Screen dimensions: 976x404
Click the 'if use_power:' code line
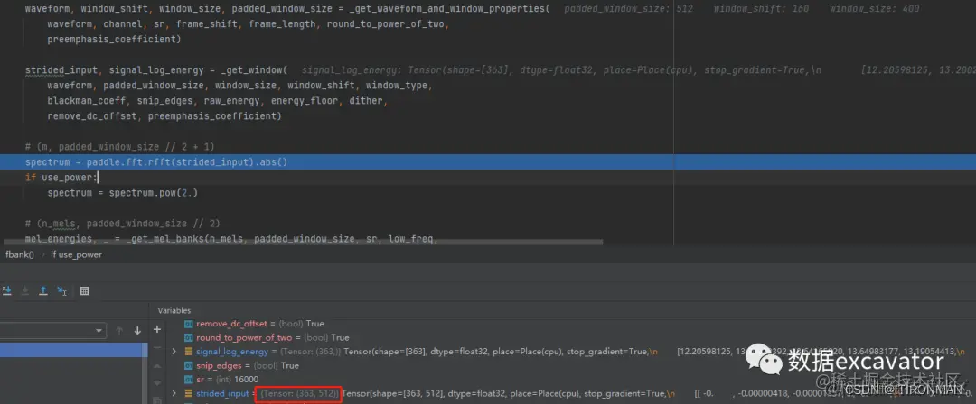click(x=61, y=178)
